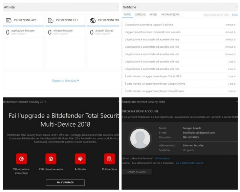Click the Pulizia disco label
The image size is (240, 192).
109,169
